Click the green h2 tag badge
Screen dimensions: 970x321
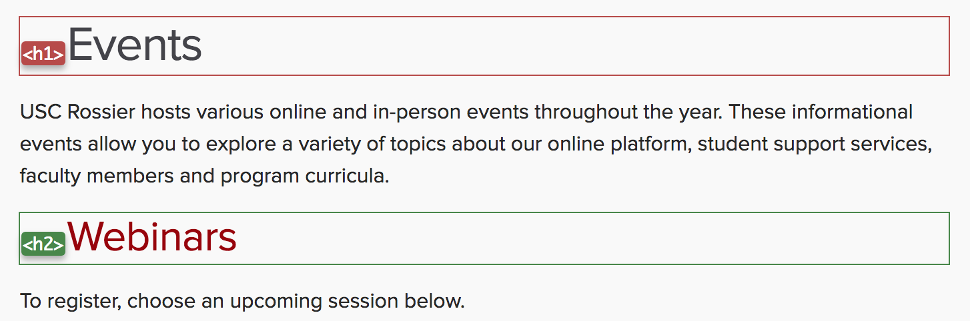[43, 244]
